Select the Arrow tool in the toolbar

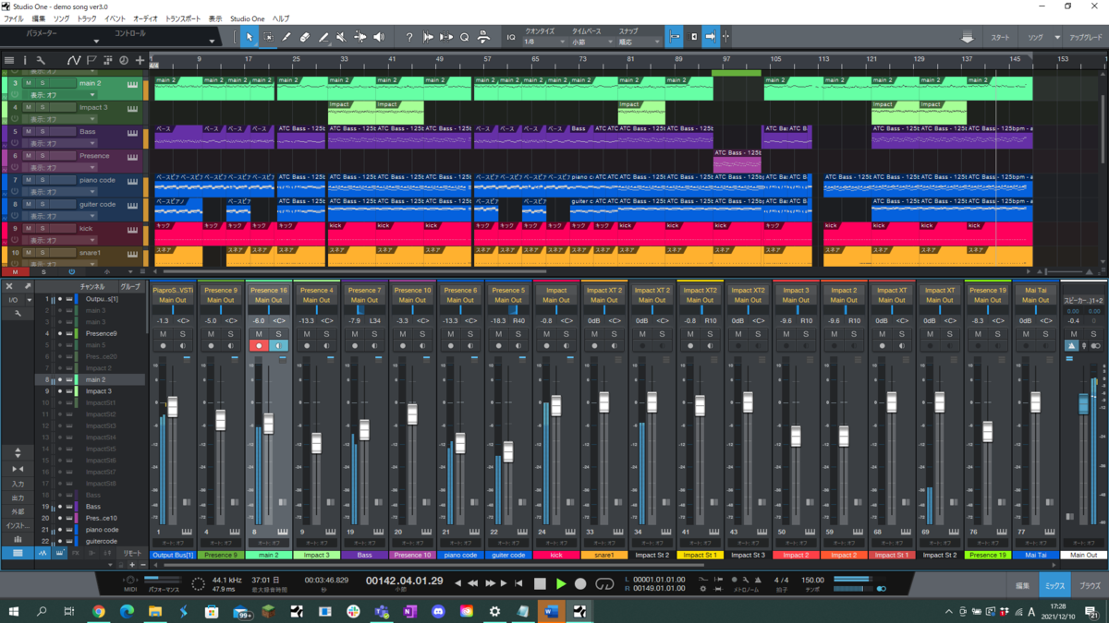(250, 38)
